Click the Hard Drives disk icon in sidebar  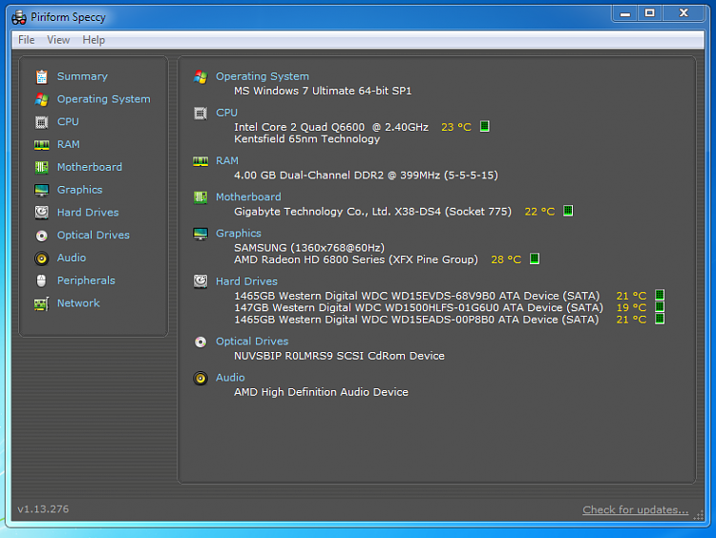(42, 212)
